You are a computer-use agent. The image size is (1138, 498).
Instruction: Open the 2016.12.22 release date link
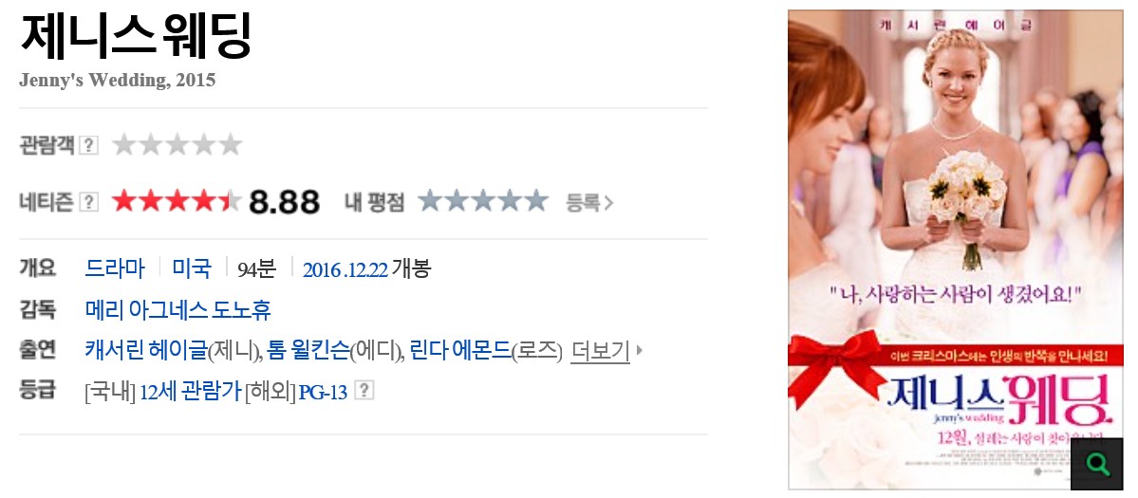[x=345, y=269]
